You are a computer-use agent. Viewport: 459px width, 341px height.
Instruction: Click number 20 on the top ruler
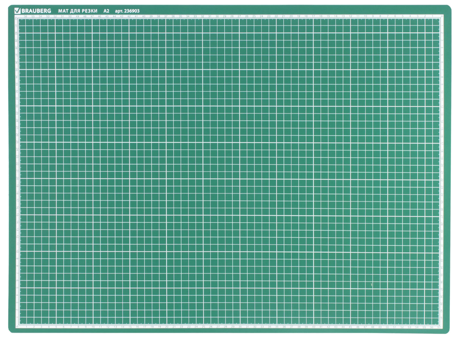[291, 17]
